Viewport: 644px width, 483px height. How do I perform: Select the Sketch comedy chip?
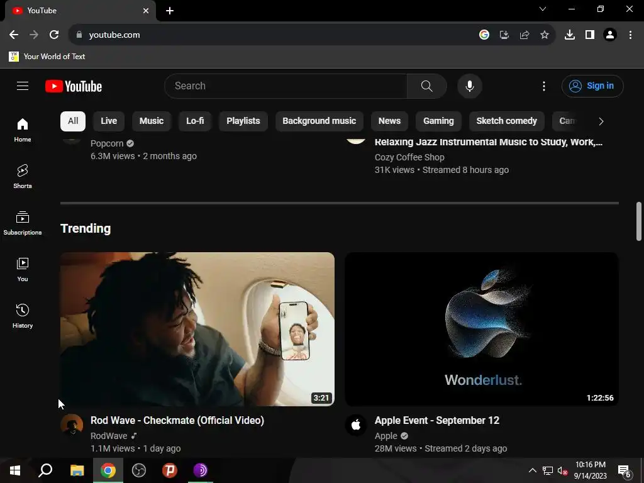pos(506,121)
